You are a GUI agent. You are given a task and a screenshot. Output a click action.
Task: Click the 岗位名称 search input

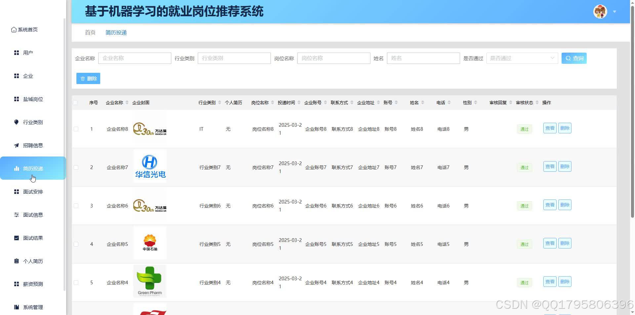[x=334, y=58]
